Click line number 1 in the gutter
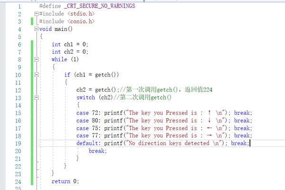The width and height of the screenshot is (285, 190). (x=19, y=7)
